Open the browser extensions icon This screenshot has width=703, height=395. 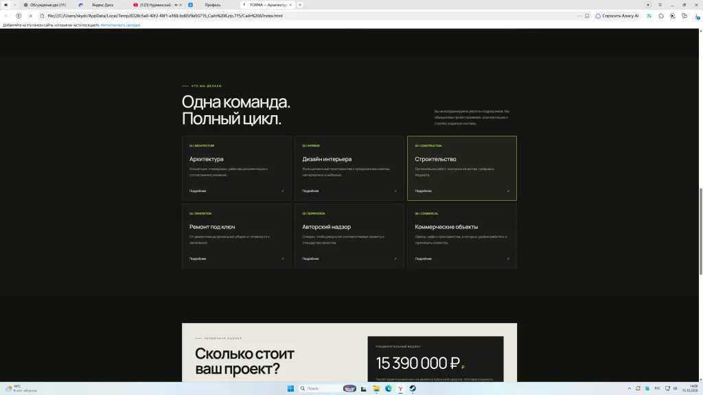[x=661, y=16]
